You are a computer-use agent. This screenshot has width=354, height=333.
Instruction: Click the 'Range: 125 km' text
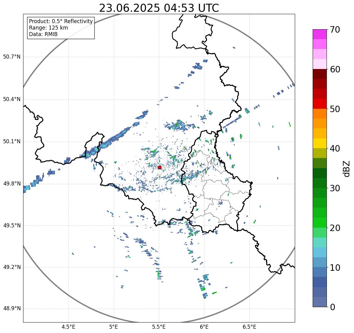click(48, 28)
